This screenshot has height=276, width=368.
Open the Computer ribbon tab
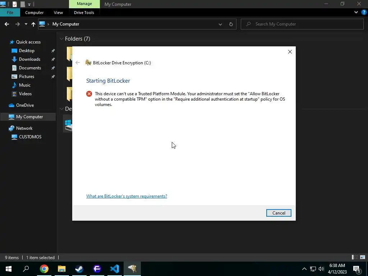(34, 13)
